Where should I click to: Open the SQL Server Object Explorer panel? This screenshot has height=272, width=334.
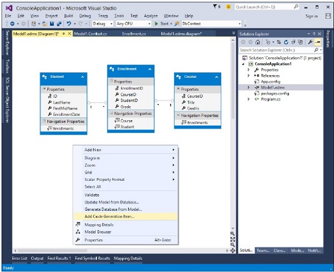click(x=7, y=100)
